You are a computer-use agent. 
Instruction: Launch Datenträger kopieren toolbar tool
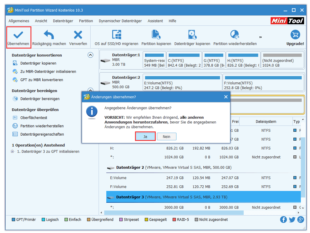click(192, 38)
